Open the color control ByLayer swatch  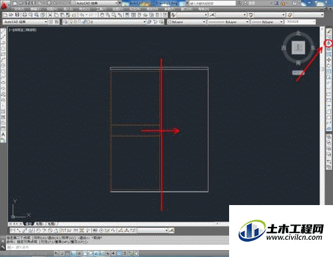[x=170, y=22]
